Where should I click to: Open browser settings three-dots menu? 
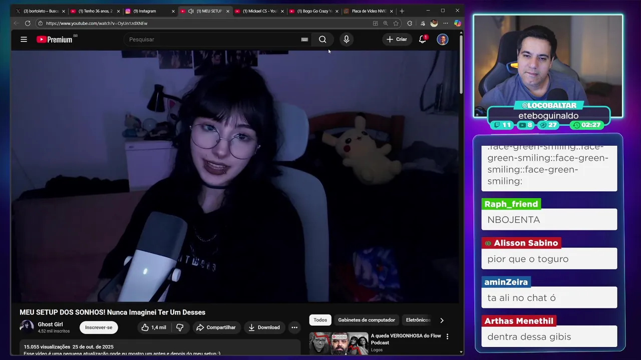(x=445, y=23)
